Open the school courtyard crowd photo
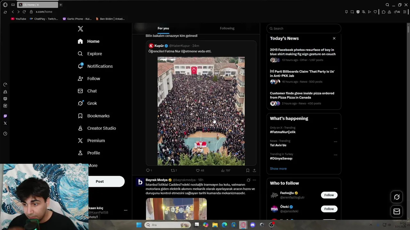 point(201,111)
